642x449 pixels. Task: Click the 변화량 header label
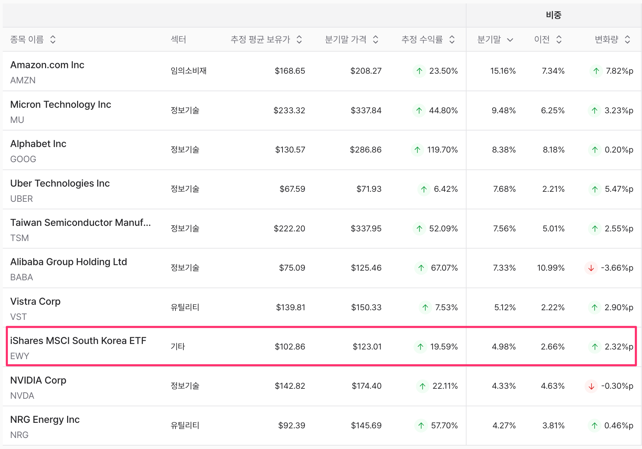tap(607, 40)
